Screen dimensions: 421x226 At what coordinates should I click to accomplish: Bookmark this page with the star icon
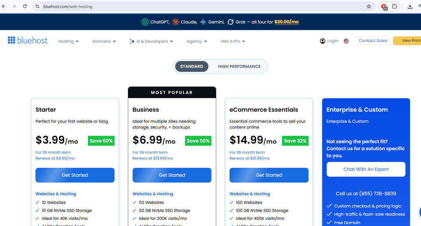pyautogui.click(x=369, y=7)
